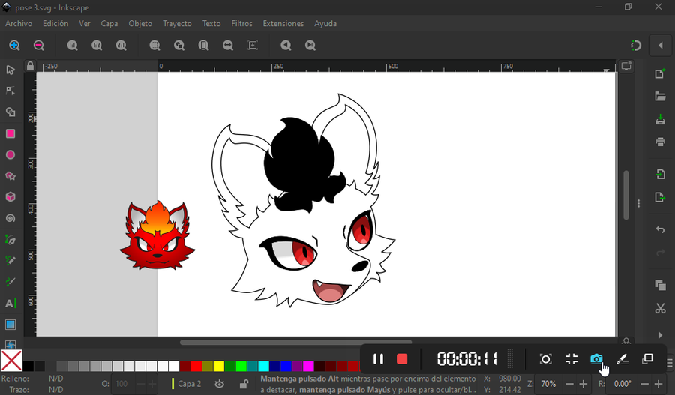Viewport: 675px width, 395px height.
Task: Select the Rectangle tool
Action: (x=10, y=133)
